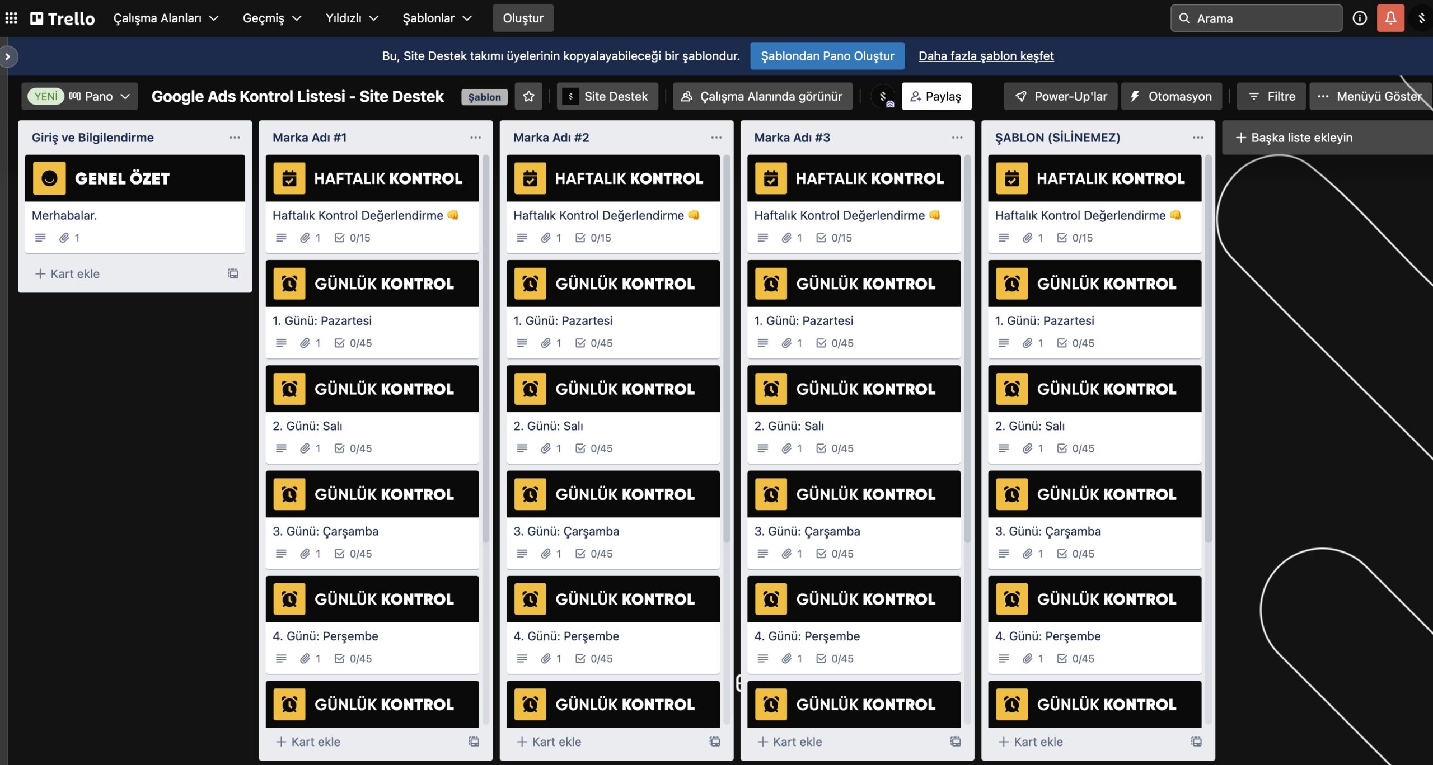Open the Site Destek workspace button
Viewport: 1433px width, 765px height.
(x=607, y=96)
